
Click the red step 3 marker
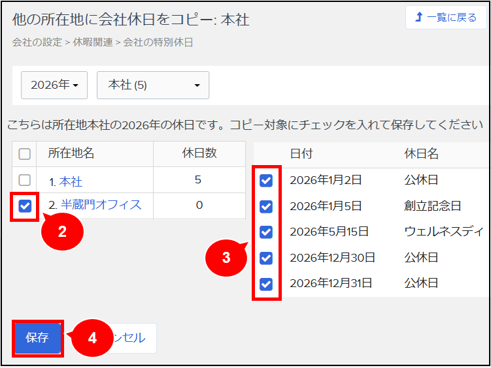click(226, 257)
